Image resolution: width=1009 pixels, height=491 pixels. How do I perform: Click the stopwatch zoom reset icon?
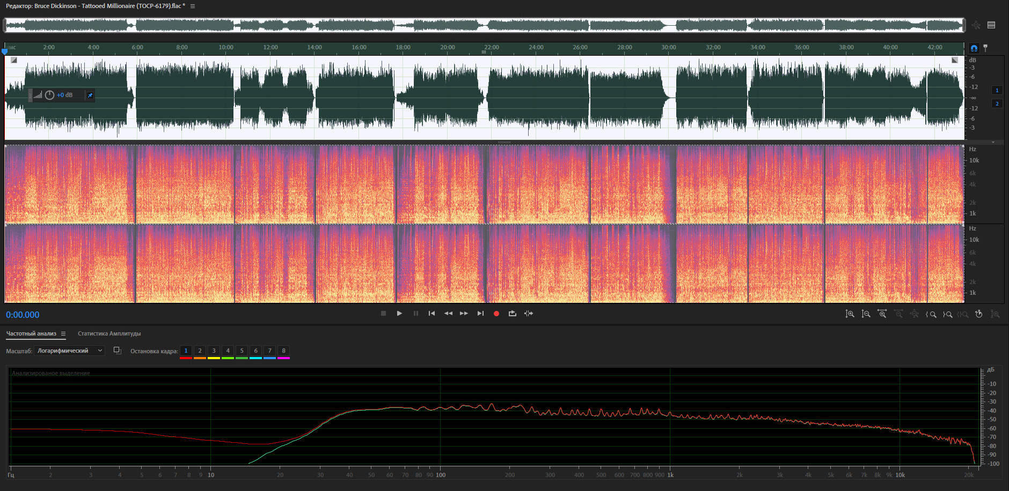[x=979, y=314]
